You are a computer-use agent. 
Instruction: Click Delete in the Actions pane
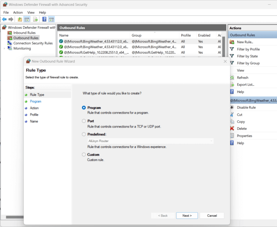[x=242, y=129]
